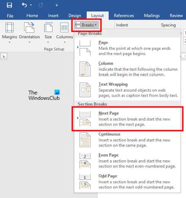This screenshot has width=186, height=198.
Task: Click the Columns icon
Action: (64, 27)
